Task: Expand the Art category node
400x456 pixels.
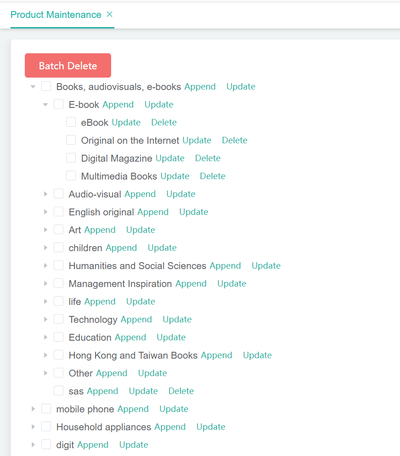Action: (x=45, y=230)
